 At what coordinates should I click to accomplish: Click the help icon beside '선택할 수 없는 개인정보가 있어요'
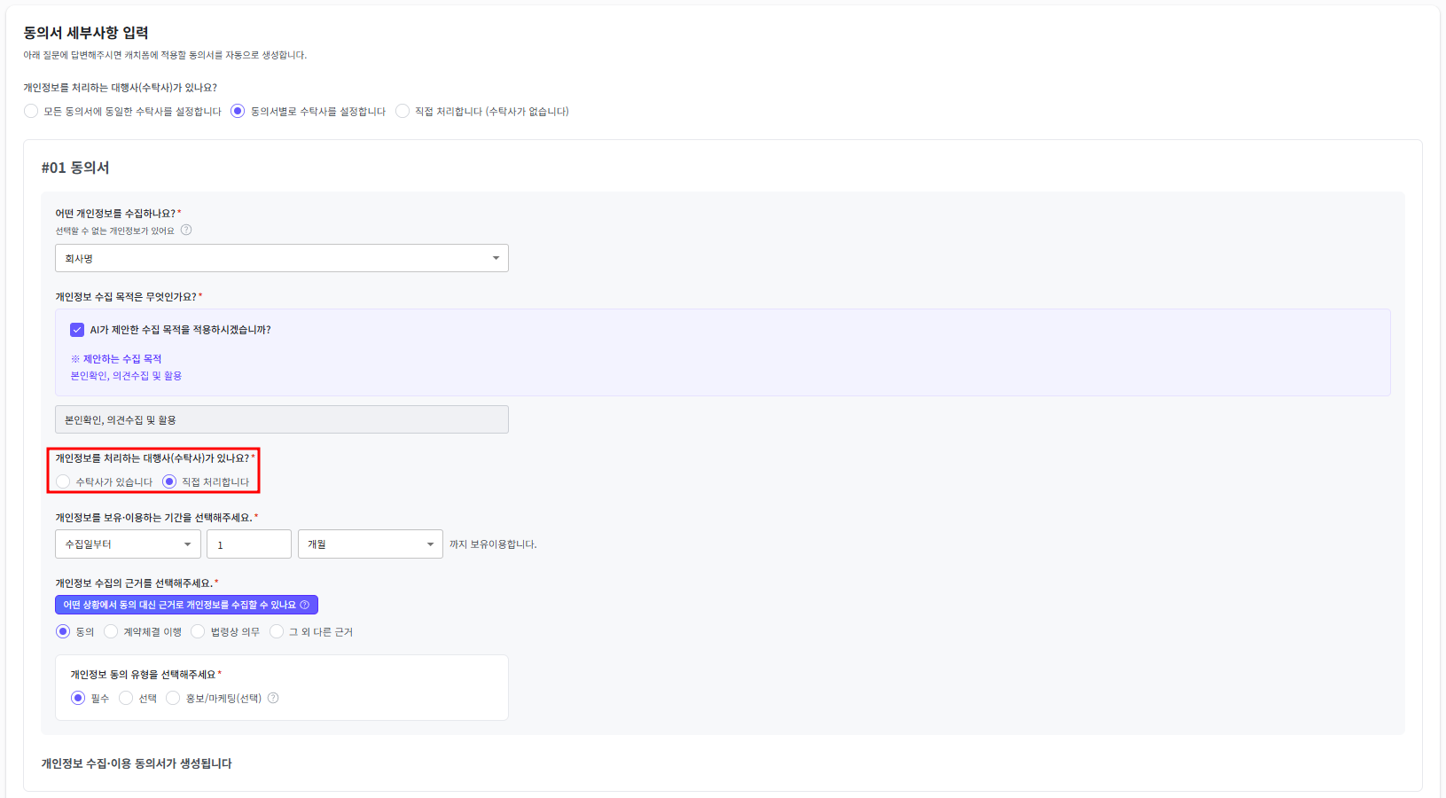(x=186, y=230)
